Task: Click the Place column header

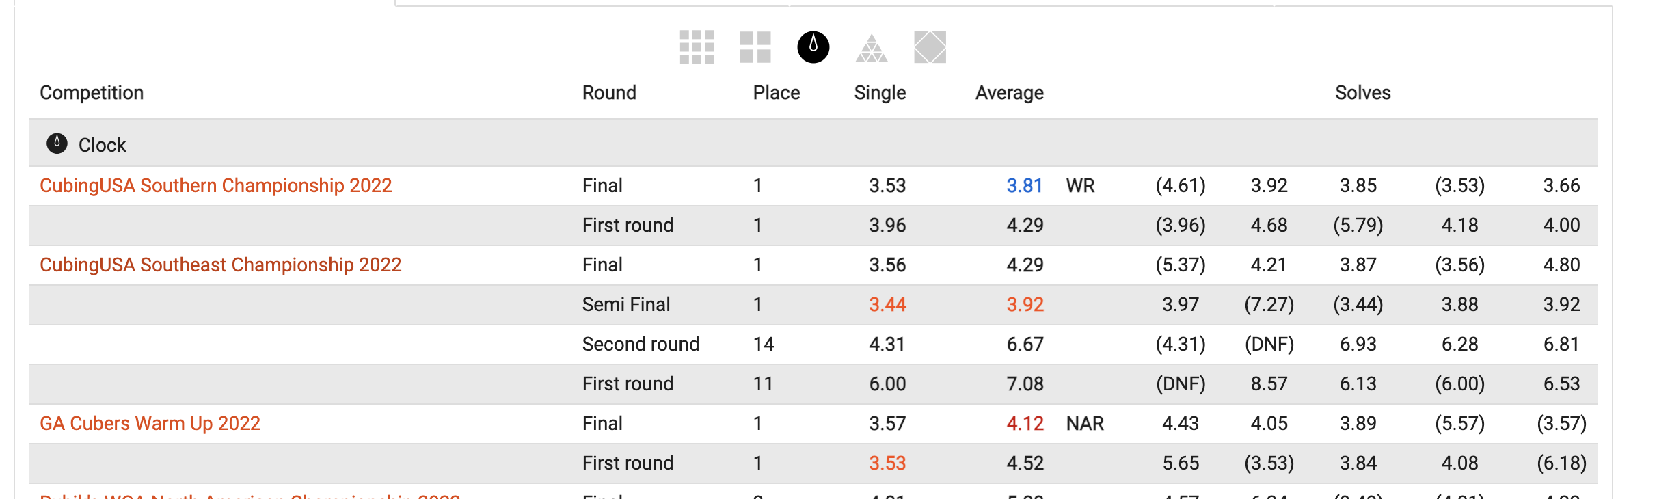Action: [777, 92]
